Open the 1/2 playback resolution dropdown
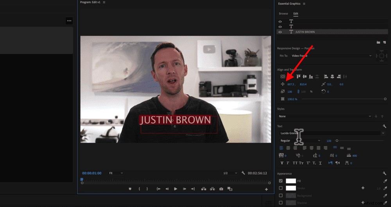The width and height of the screenshot is (391, 207). pyautogui.click(x=230, y=173)
